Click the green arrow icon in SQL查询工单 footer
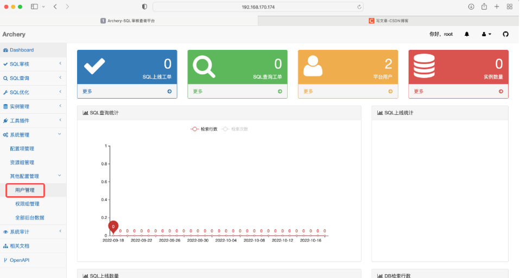The image size is (520, 278). tap(280, 92)
